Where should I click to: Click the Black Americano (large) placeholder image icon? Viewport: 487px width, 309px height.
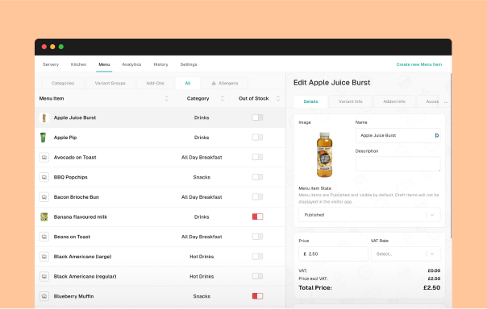(x=44, y=257)
